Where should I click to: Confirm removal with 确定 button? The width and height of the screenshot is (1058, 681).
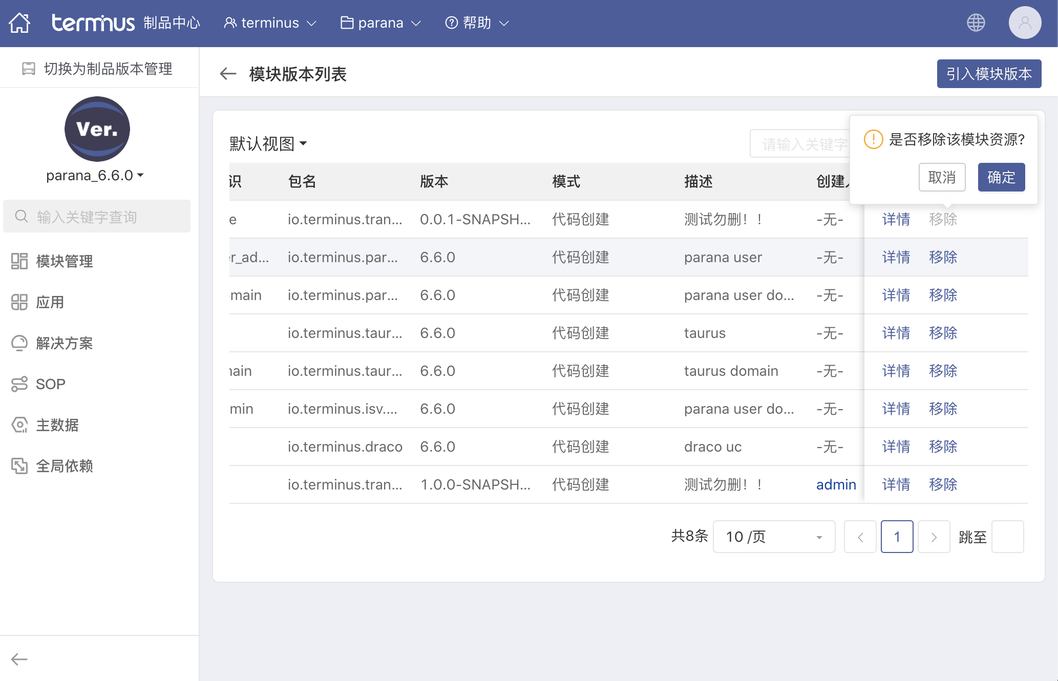pos(1001,177)
